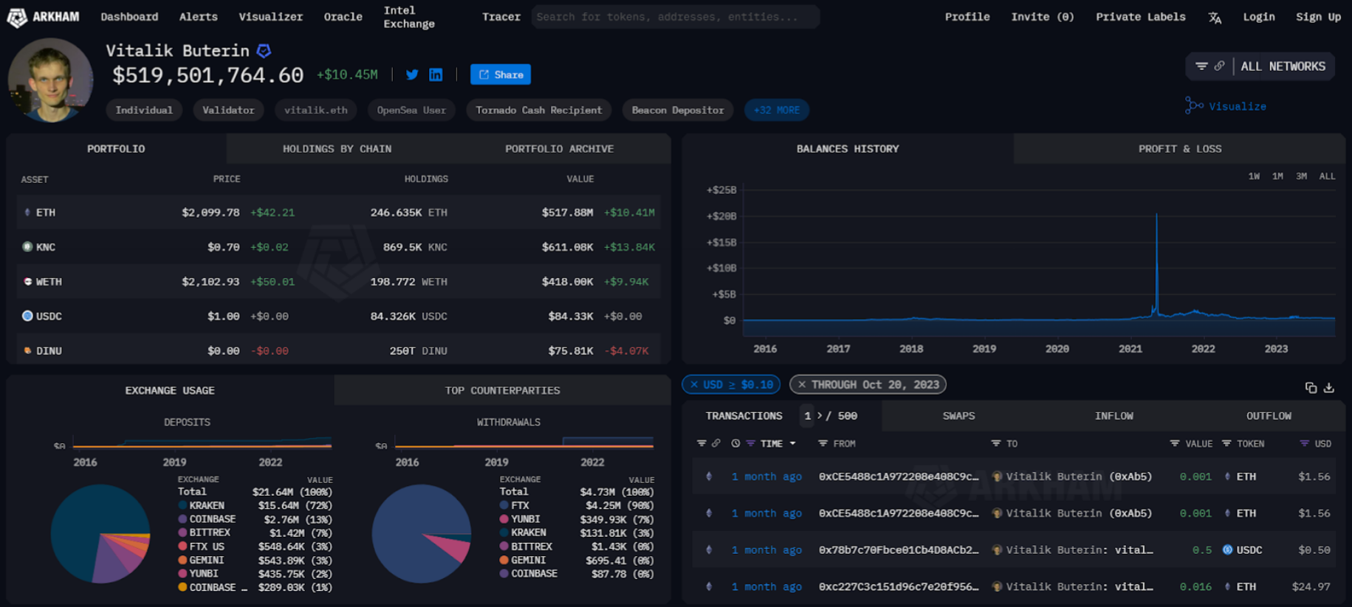Open Dashboard in top navigation

click(129, 17)
